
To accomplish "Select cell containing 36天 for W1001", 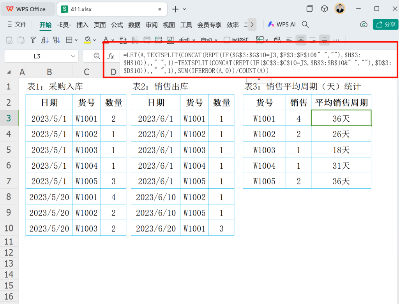I will coord(341,118).
